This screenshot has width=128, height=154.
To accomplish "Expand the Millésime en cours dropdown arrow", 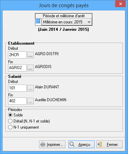I will click(x=89, y=22).
